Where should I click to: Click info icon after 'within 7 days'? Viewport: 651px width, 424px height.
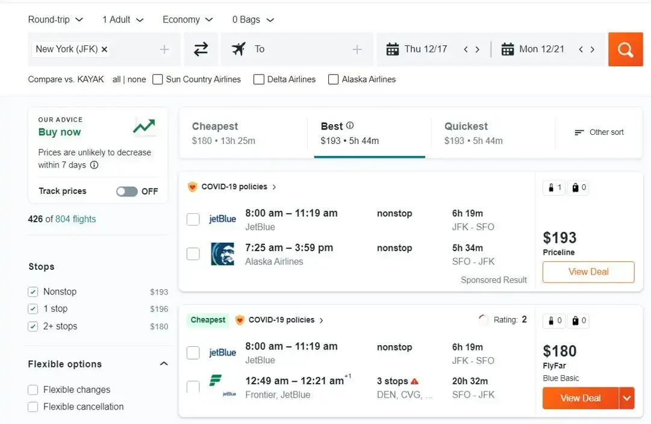coord(94,165)
